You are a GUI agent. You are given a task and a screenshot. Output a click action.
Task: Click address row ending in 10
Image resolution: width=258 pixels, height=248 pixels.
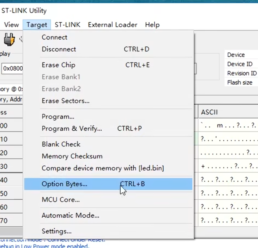tap(11, 139)
